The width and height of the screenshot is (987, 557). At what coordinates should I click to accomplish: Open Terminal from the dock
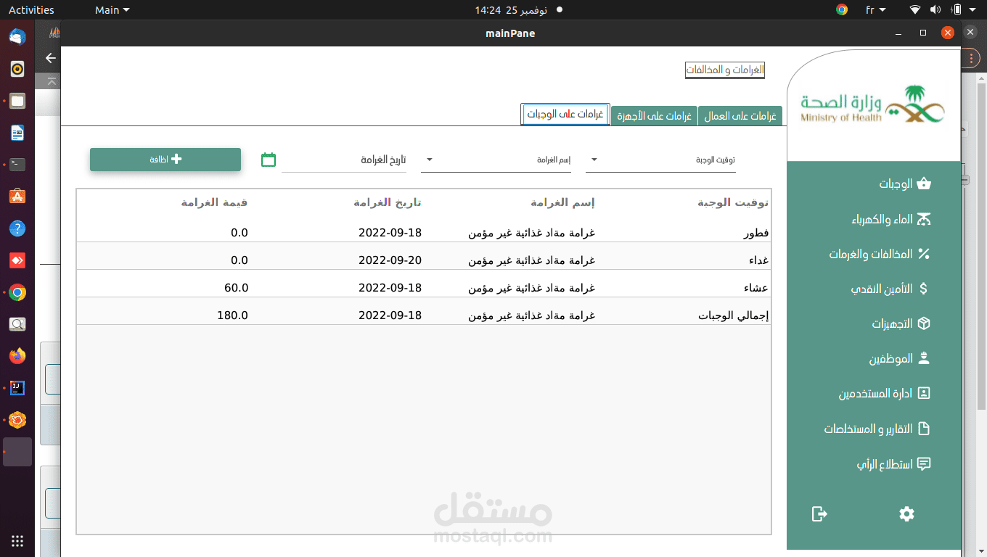coord(17,165)
